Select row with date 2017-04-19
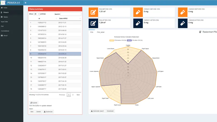The image size is (217, 122). point(55,81)
